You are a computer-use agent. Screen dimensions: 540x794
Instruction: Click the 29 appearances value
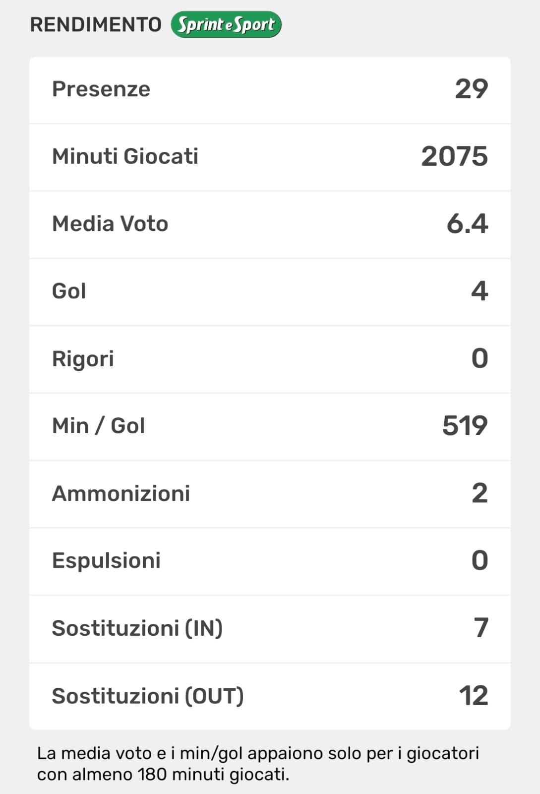click(x=471, y=89)
